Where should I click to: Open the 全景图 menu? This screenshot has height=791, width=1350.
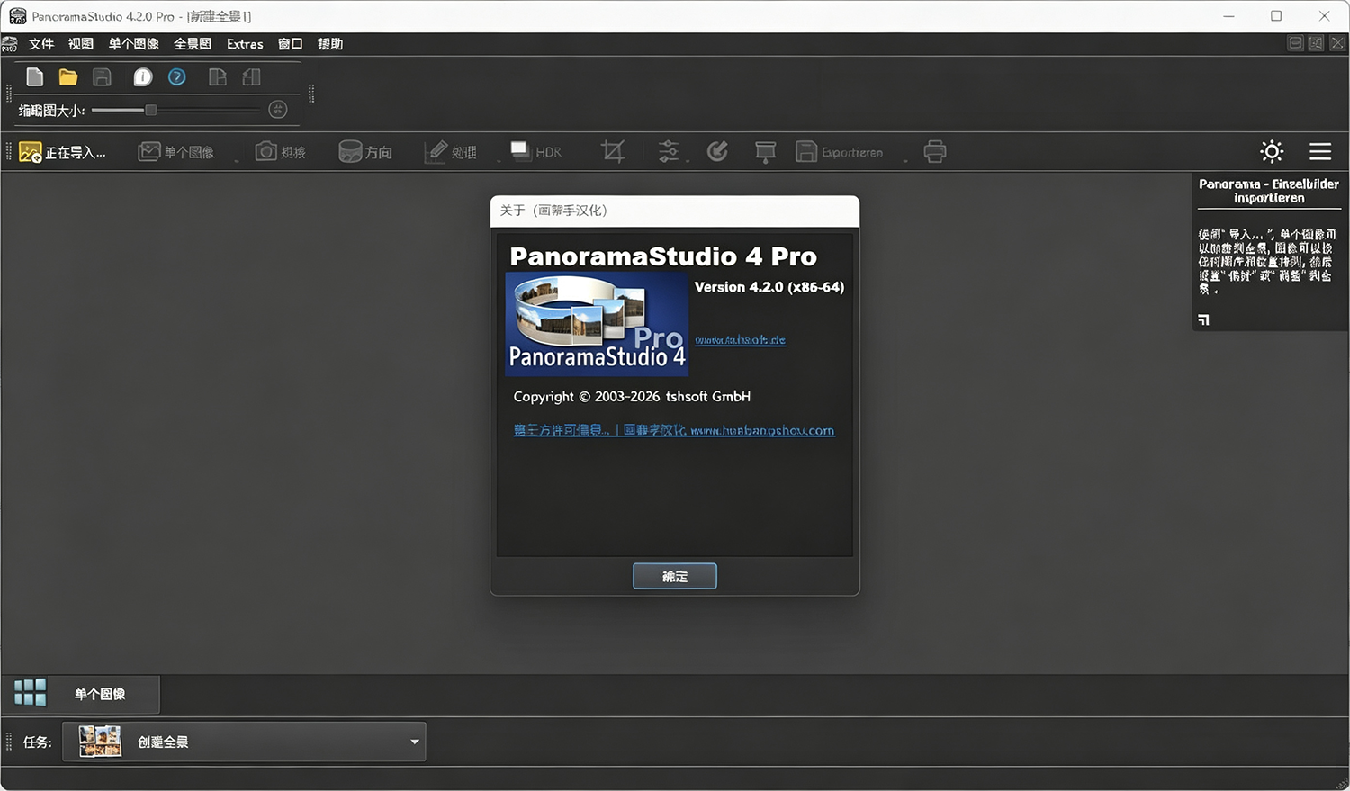point(193,43)
